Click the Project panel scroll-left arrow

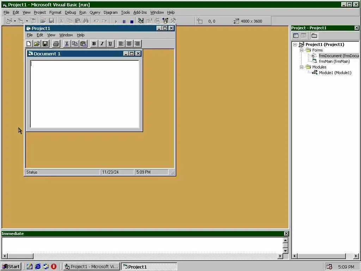pyautogui.click(x=295, y=256)
